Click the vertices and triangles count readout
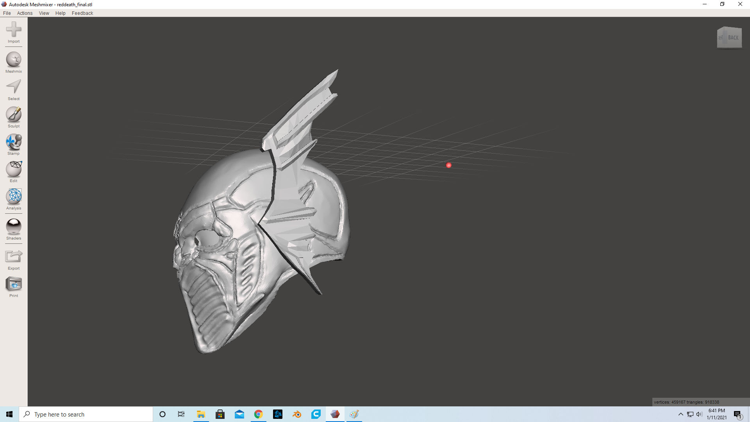 [686, 402]
